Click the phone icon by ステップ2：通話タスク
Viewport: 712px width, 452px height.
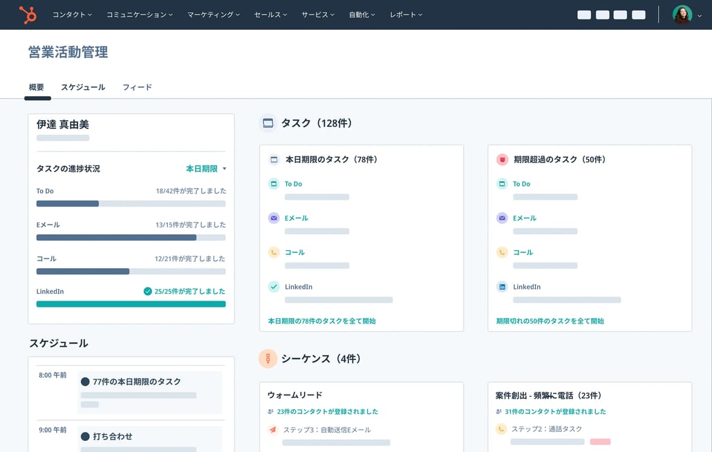click(x=501, y=429)
